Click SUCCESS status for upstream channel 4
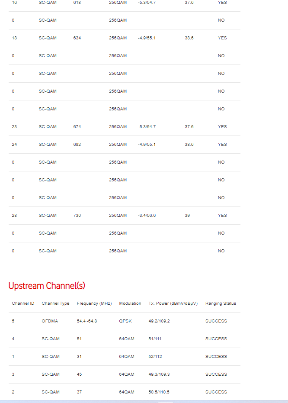The width and height of the screenshot is (288, 403). (216, 339)
